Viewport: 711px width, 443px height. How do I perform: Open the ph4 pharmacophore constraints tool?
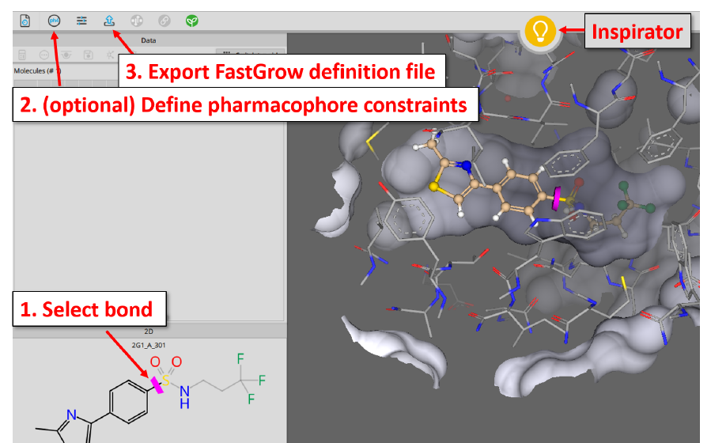coord(54,21)
